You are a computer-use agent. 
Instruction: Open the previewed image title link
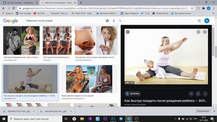click(x=166, y=101)
